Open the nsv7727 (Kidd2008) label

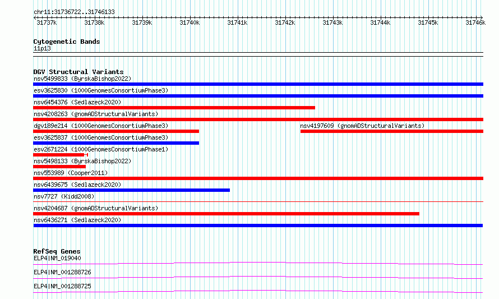[64, 196]
